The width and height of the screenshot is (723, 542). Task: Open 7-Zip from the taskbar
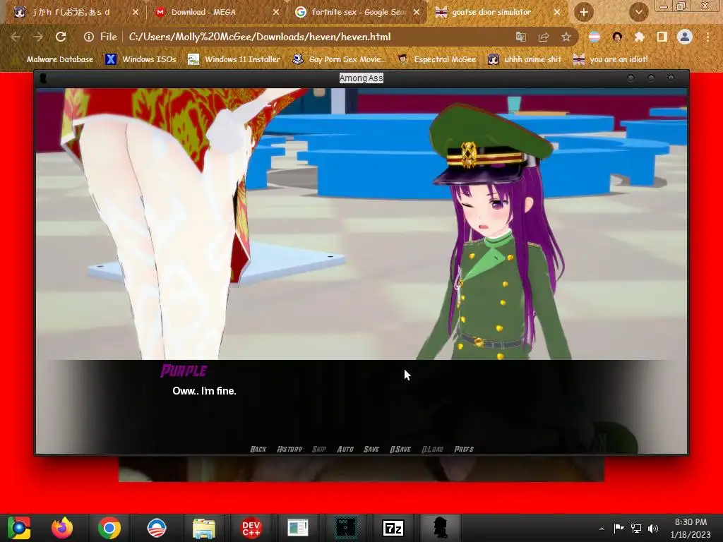click(x=393, y=528)
